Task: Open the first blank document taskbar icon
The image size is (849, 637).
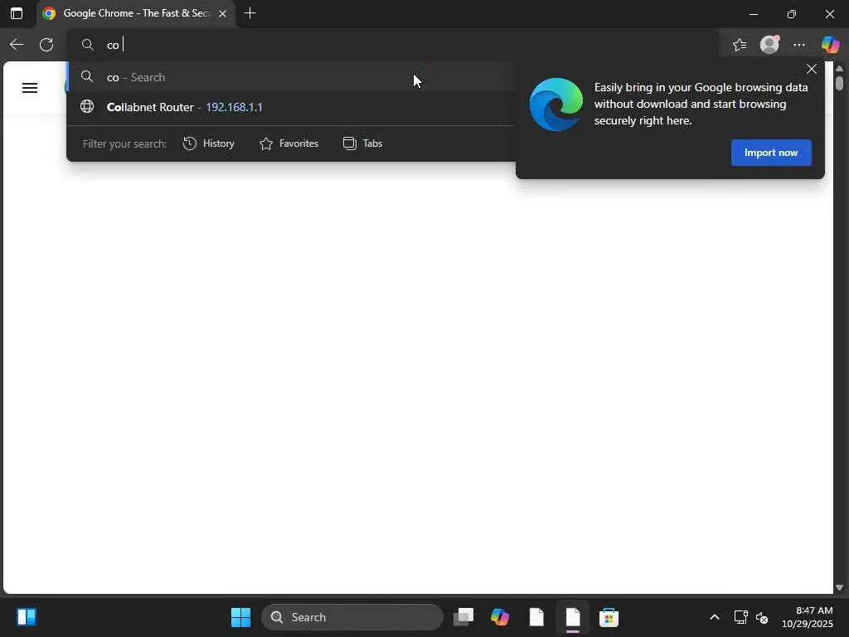Action: tap(536, 617)
